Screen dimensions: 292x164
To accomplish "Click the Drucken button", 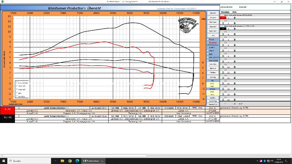I will click(213, 27).
